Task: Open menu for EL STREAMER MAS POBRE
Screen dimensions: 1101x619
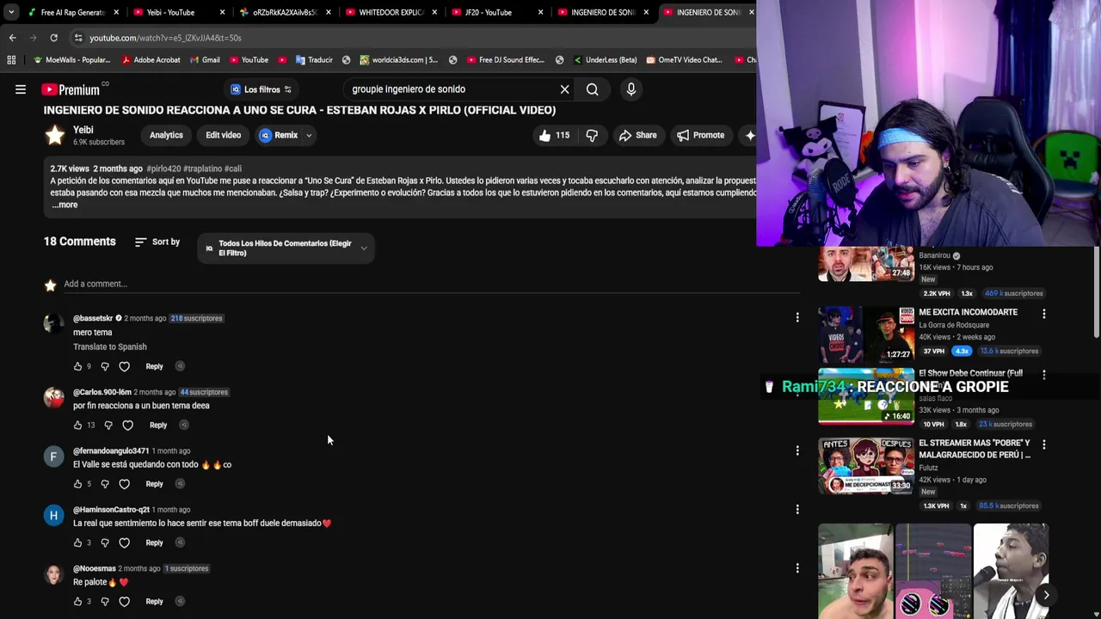Action: pos(1044,444)
